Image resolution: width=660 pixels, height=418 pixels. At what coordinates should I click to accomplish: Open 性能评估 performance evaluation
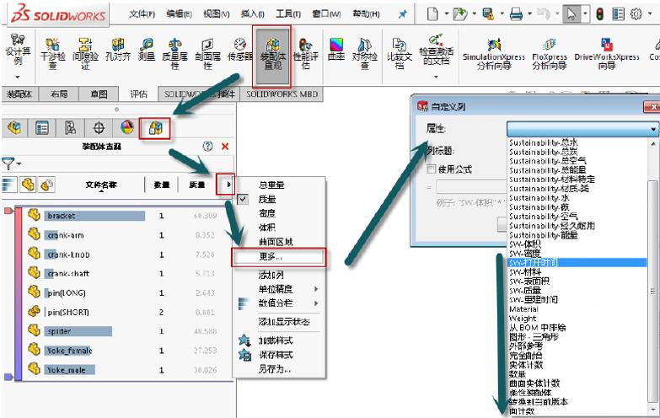306,54
